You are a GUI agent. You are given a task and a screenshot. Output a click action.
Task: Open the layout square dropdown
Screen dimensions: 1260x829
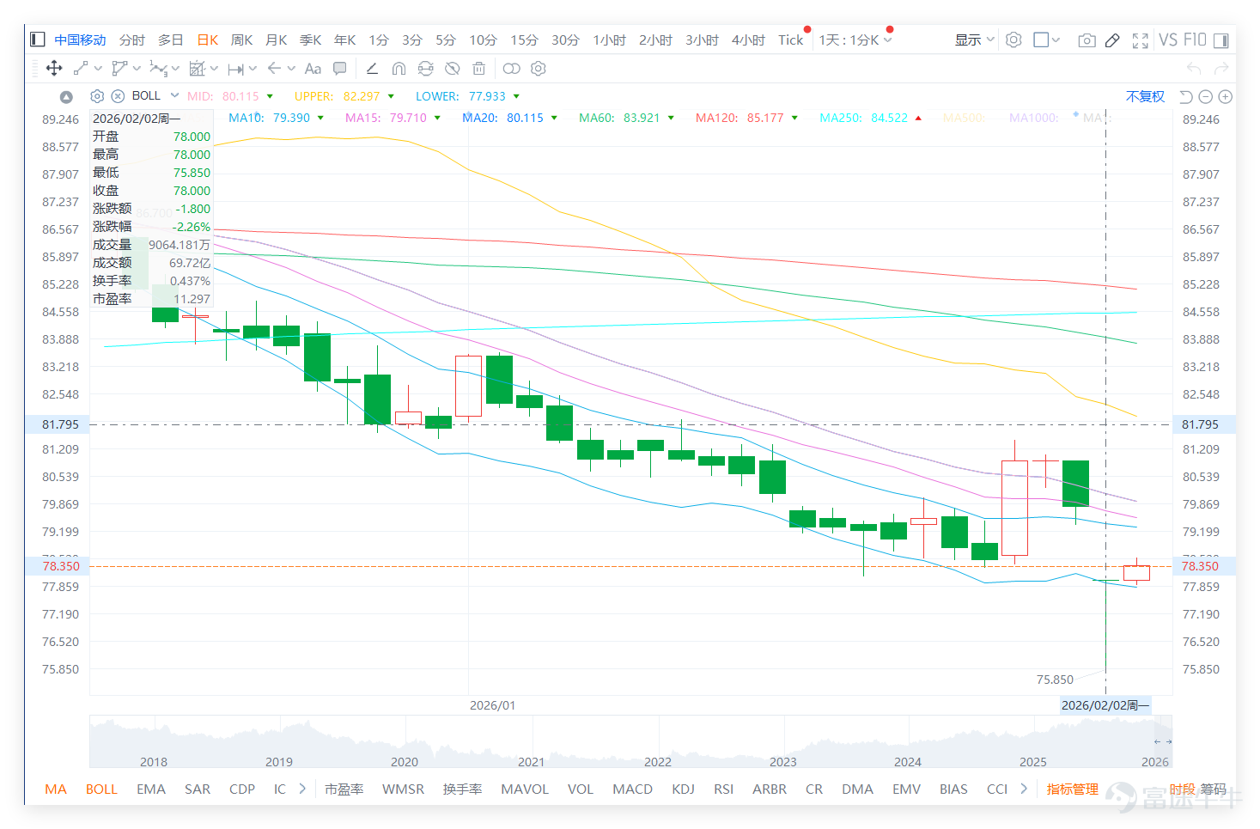1046,40
